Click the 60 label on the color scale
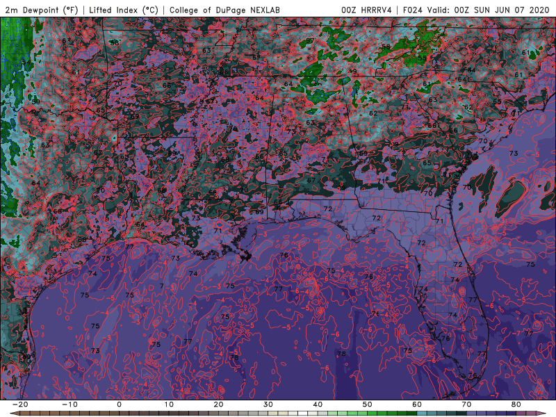The image size is (556, 417). (417, 404)
